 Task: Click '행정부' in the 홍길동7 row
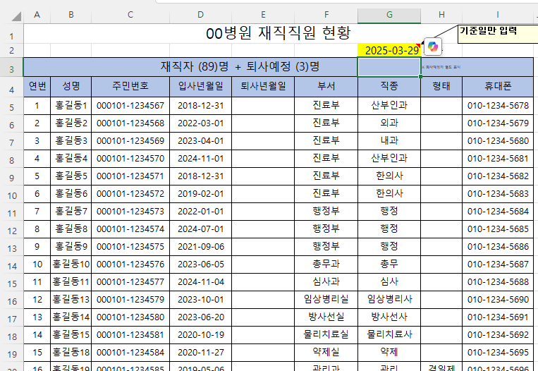[326, 212]
